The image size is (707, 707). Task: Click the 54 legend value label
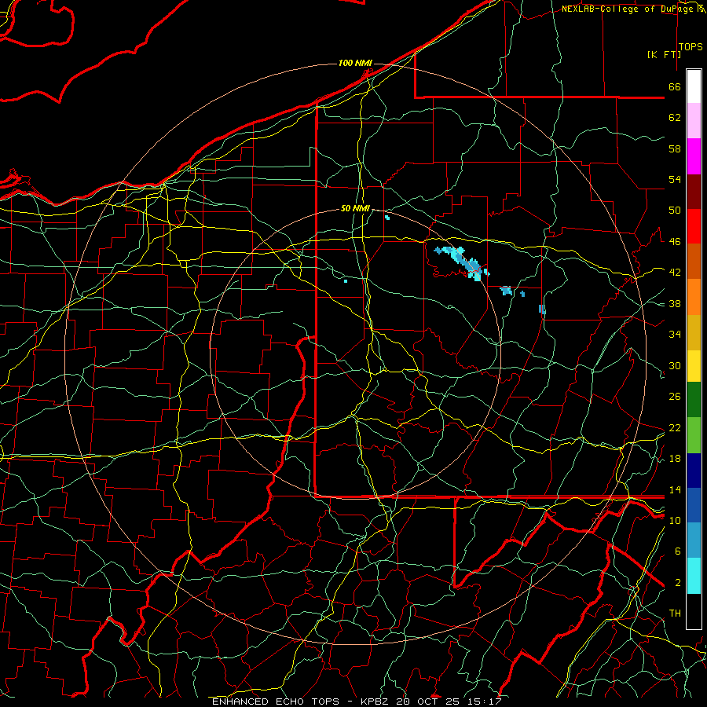[x=675, y=179]
